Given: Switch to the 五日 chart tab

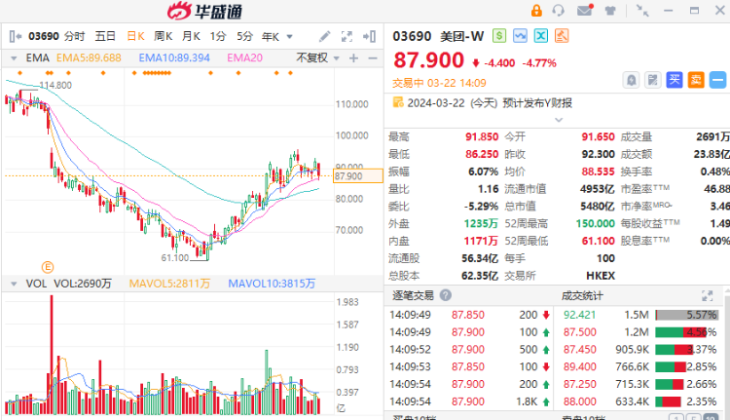Looking at the screenshot, I should (x=105, y=36).
